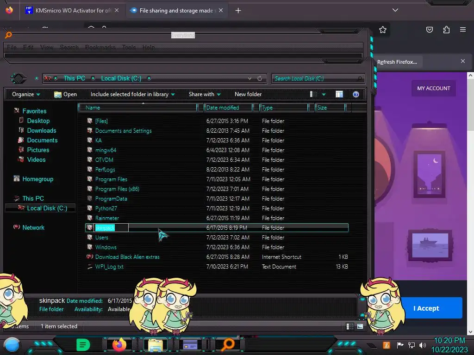Sort by the Size column header
Screen dimensions: 474x355
(330, 107)
